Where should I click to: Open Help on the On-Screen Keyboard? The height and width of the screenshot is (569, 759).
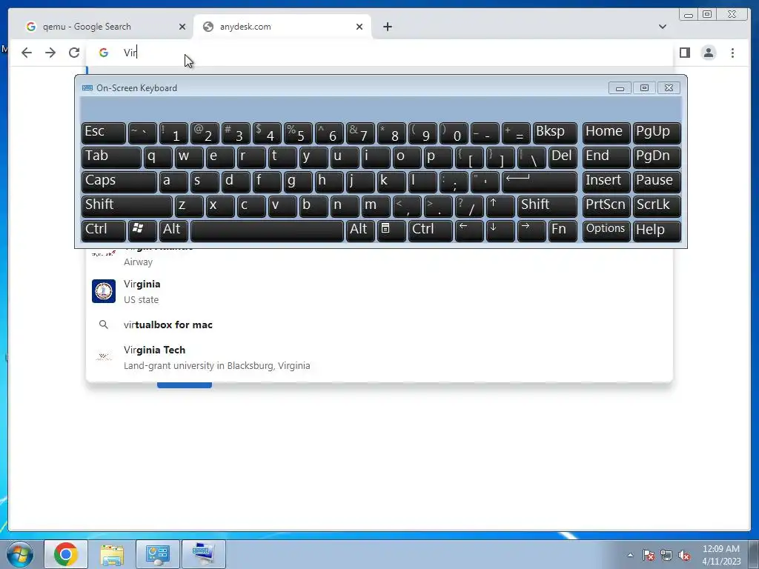(657, 230)
